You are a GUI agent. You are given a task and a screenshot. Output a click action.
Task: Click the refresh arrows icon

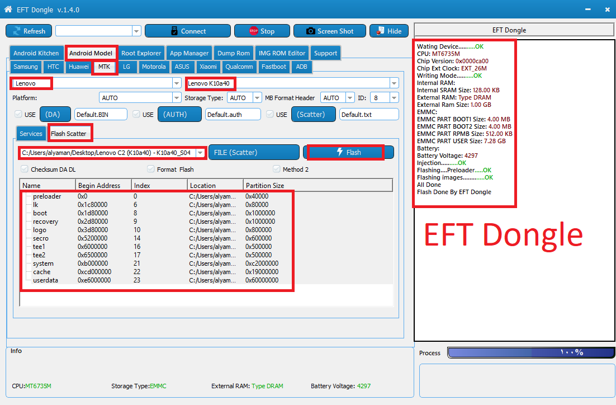tap(17, 31)
